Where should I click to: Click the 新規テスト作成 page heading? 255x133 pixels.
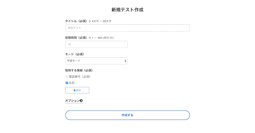pyautogui.click(x=127, y=10)
